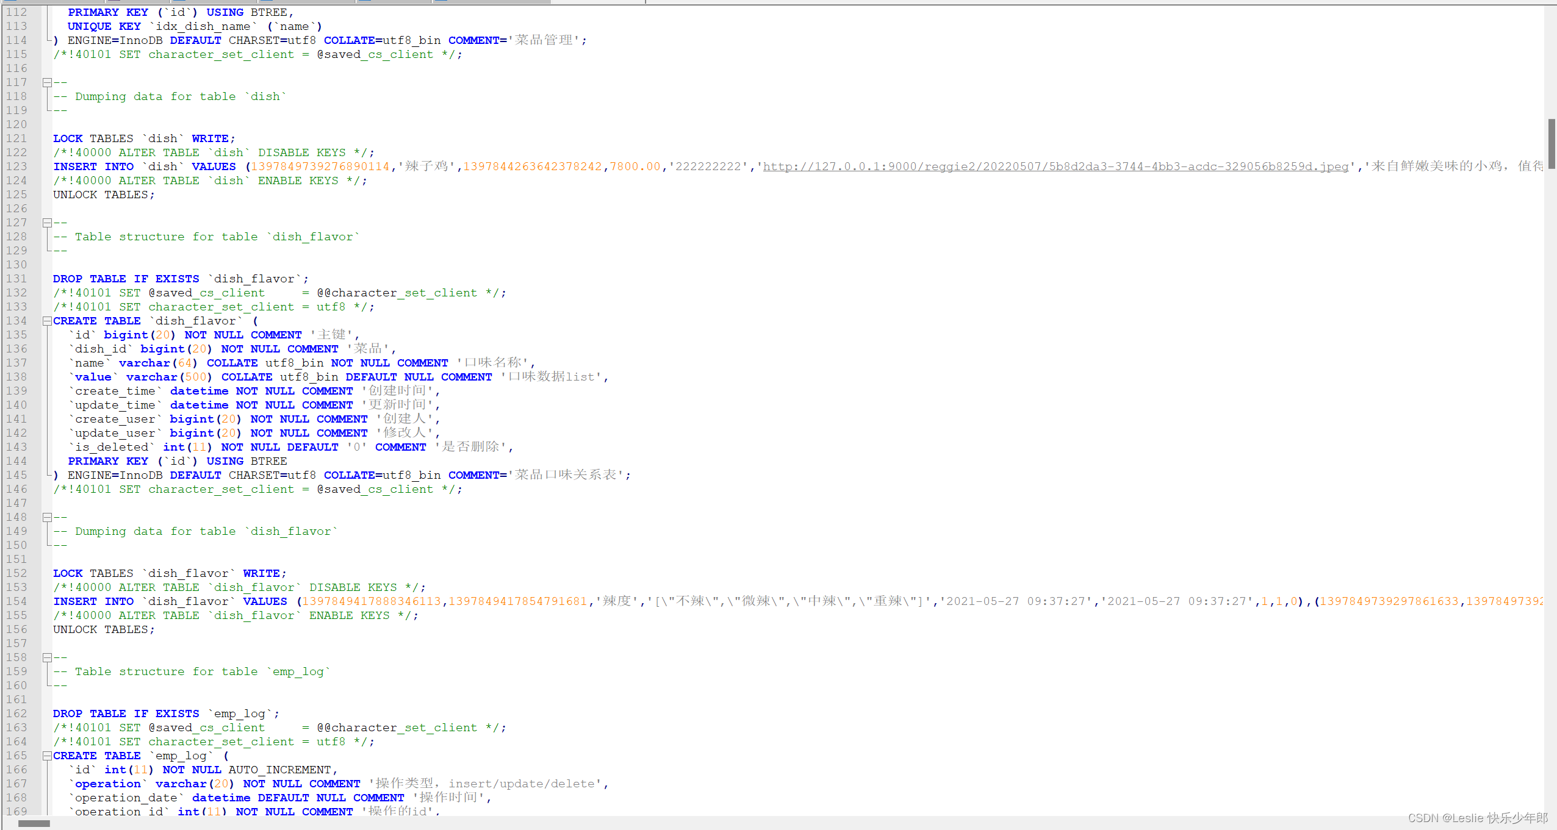Viewport: 1557px width, 830px height.
Task: Click line number 123 in the gutter
Action: pyautogui.click(x=16, y=166)
